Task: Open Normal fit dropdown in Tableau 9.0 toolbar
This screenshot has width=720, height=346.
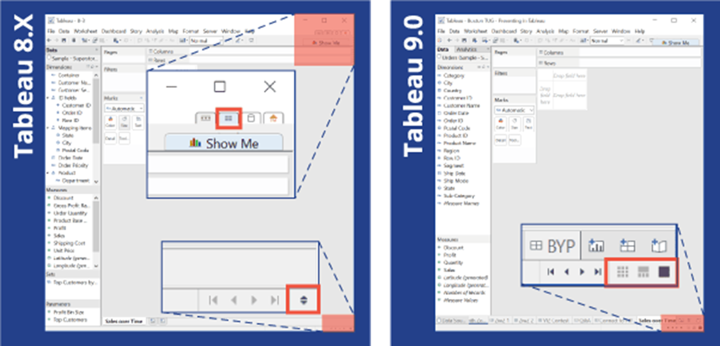Action: pyautogui.click(x=606, y=41)
